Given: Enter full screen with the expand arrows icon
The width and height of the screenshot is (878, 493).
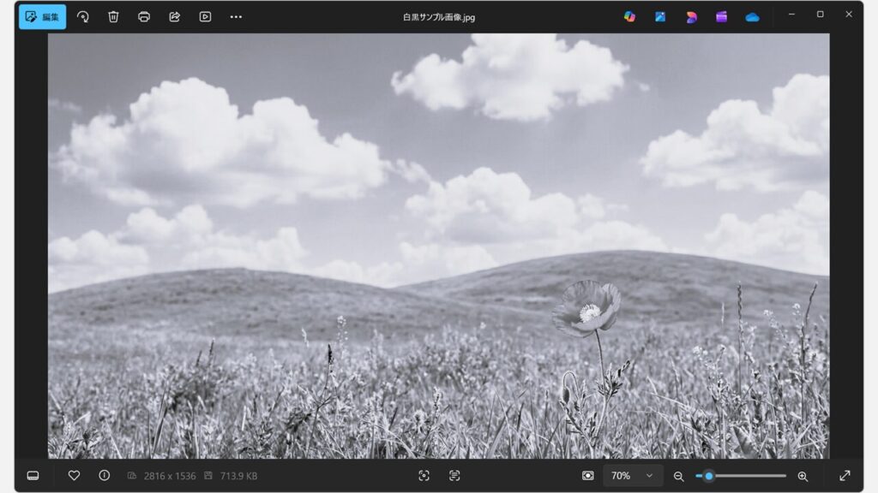Looking at the screenshot, I should (x=845, y=475).
